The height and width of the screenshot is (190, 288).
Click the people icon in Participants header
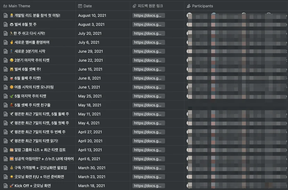pos(189,6)
